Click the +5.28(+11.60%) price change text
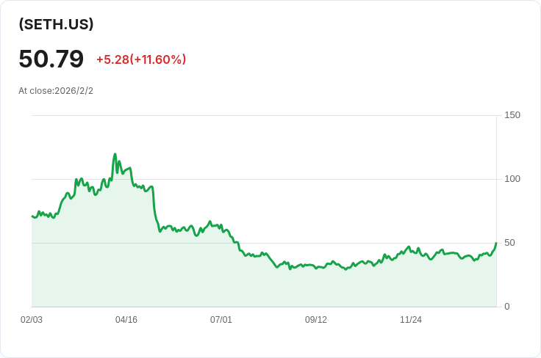Image resolution: width=541 pixels, height=358 pixels. click(141, 59)
